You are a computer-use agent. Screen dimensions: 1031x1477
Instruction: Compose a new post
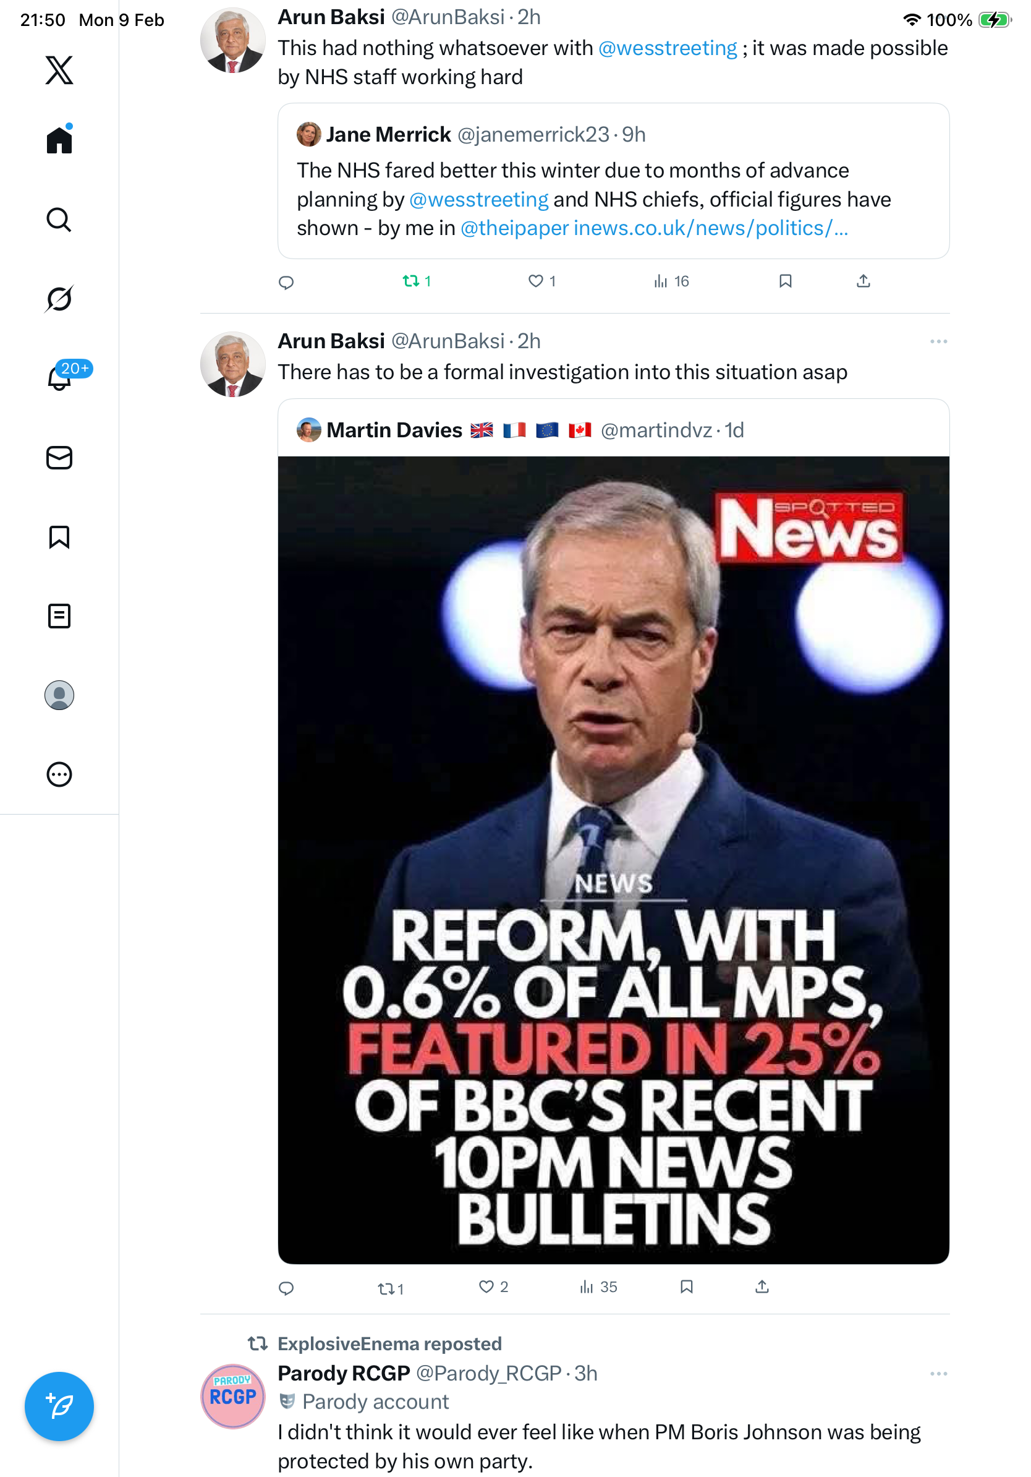[59, 1406]
